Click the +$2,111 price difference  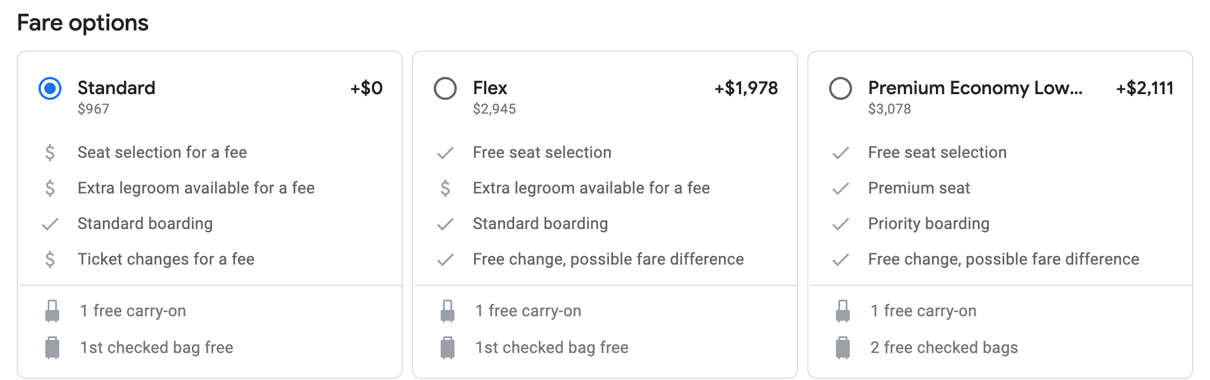(x=1145, y=88)
